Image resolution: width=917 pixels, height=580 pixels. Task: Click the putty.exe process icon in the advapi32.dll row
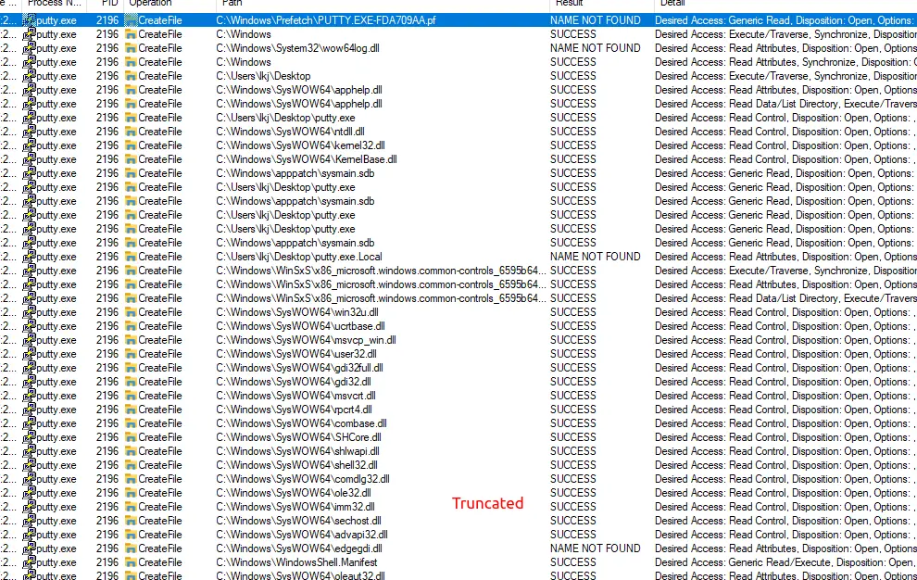coord(29,535)
